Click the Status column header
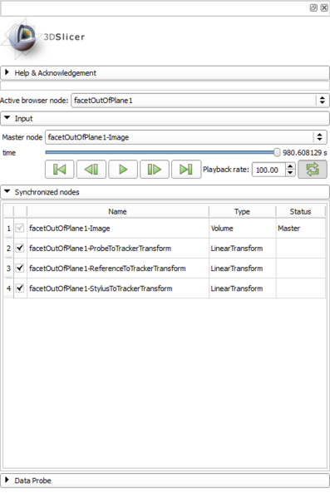330x498 pixels. click(x=300, y=211)
